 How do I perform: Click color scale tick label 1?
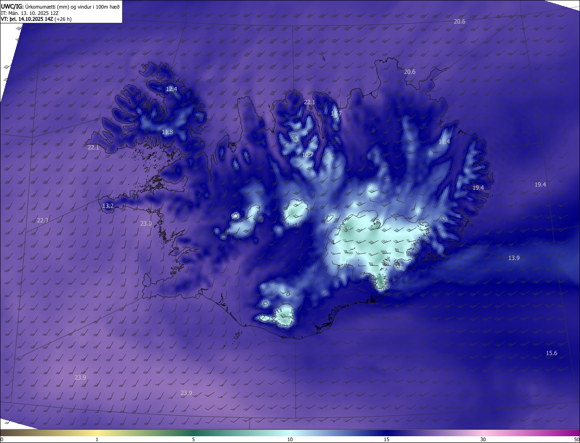(x=97, y=440)
